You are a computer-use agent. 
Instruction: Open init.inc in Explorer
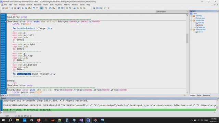pos(201,25)
